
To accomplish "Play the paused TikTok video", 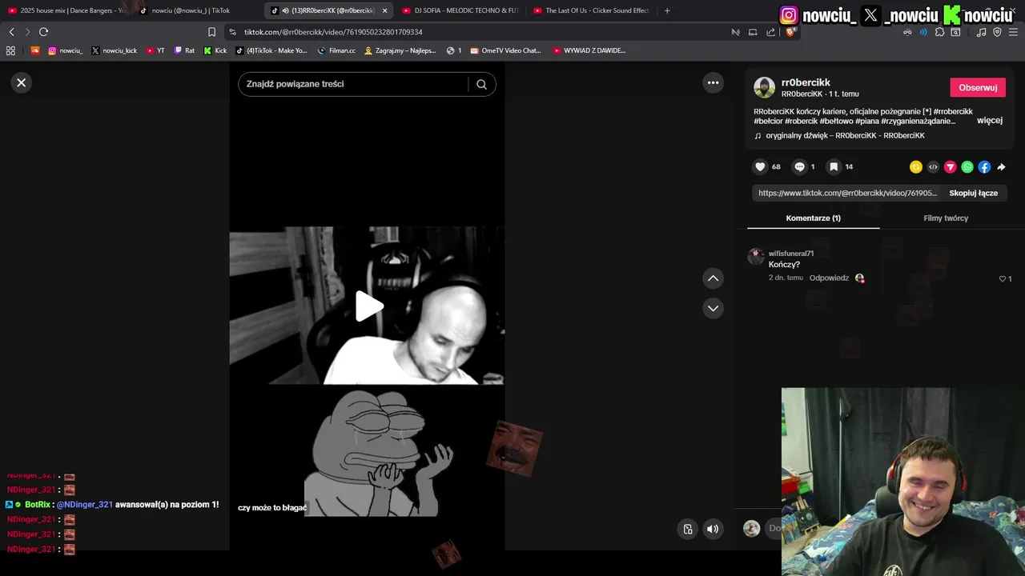I will [x=368, y=306].
